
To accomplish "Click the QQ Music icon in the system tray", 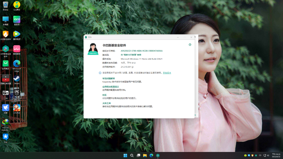I will coord(245,155).
